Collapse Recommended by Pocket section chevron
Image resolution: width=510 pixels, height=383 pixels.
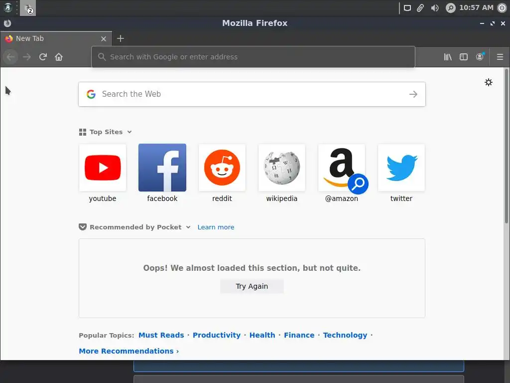(188, 227)
